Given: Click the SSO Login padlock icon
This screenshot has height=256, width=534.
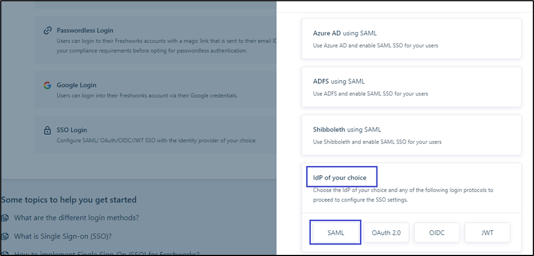Looking at the screenshot, I should (x=47, y=131).
